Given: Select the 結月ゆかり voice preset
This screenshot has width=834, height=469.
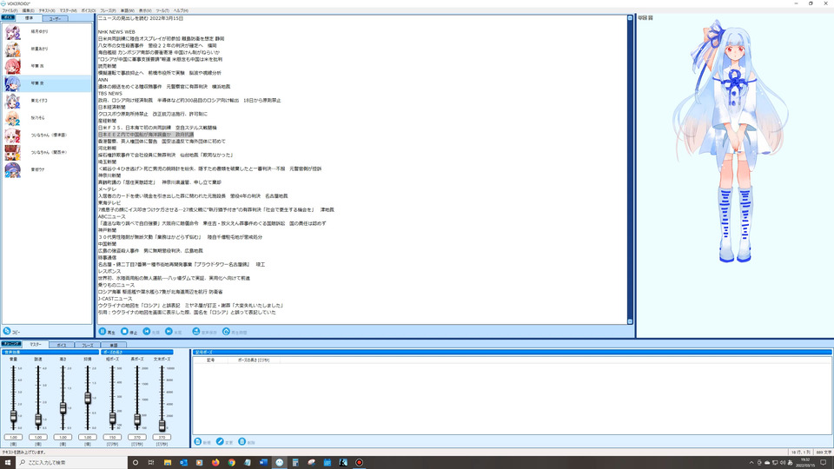Looking at the screenshot, I should [x=47, y=32].
